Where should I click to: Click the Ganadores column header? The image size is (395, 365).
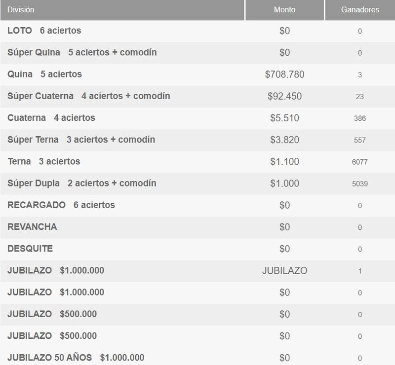click(360, 9)
